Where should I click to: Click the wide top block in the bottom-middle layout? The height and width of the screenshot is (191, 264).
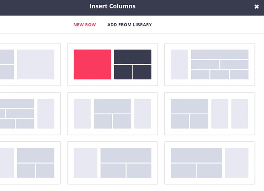click(x=126, y=155)
